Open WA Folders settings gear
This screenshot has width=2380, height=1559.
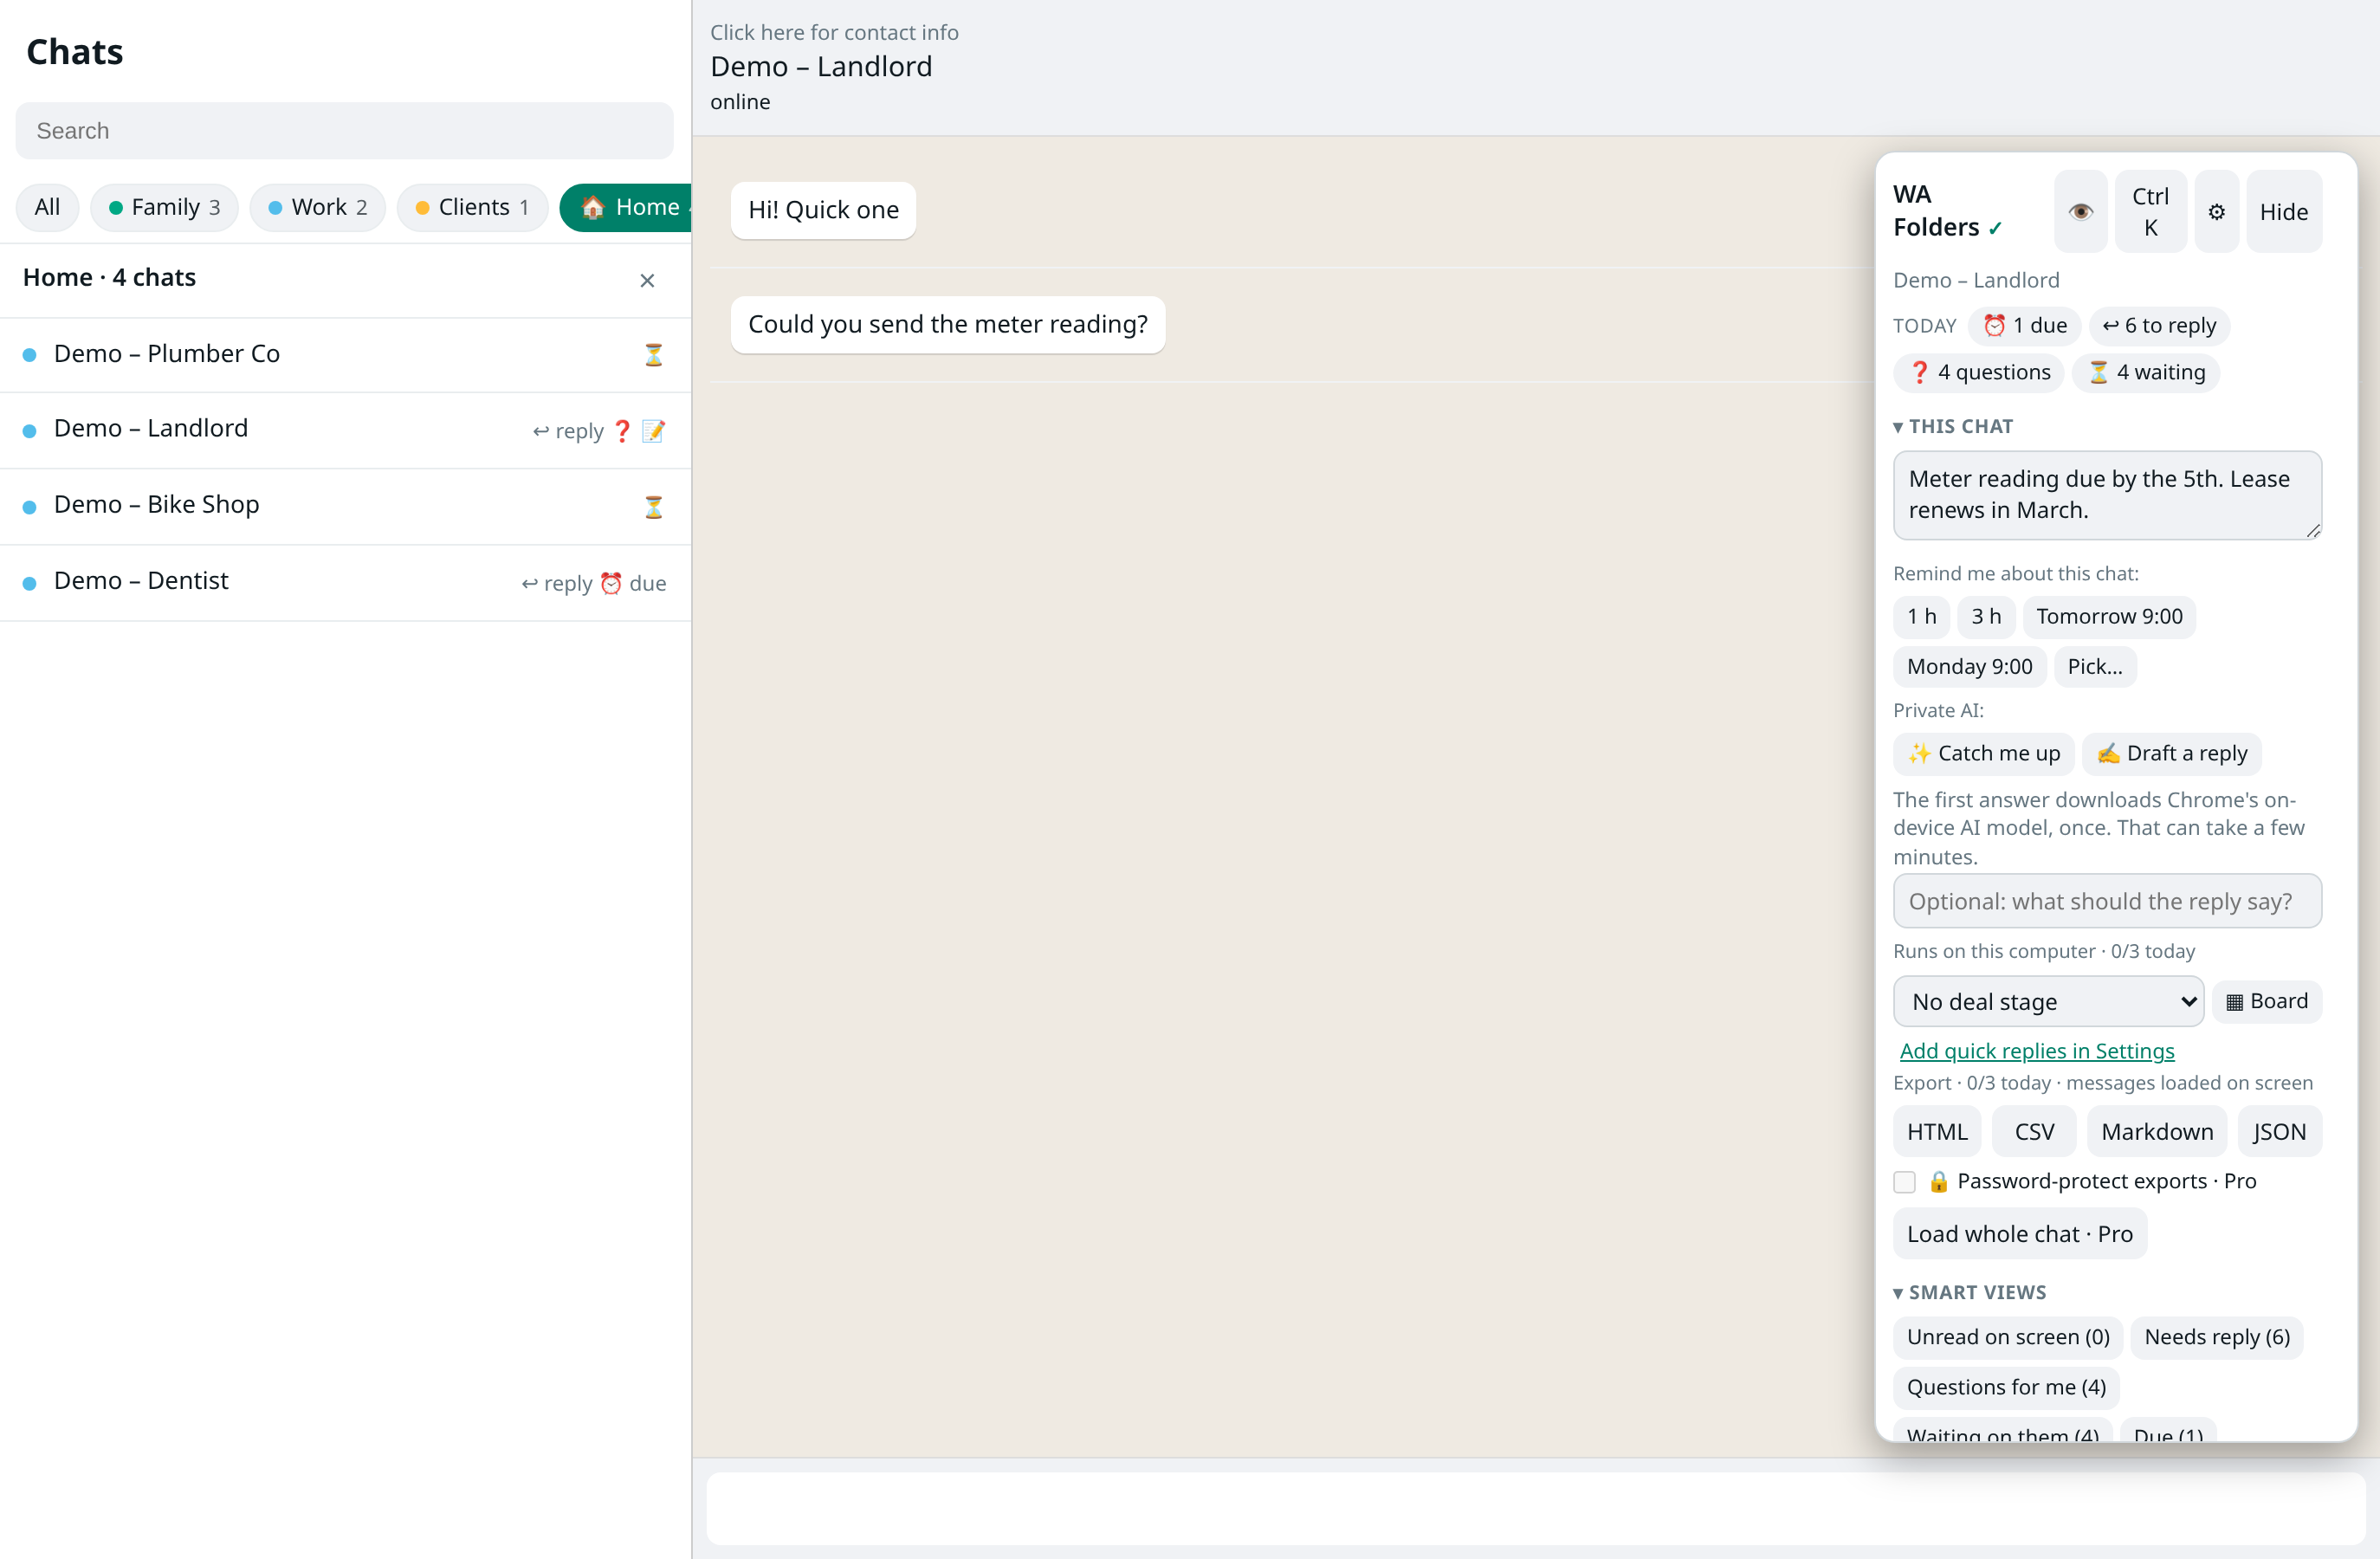click(x=2216, y=211)
